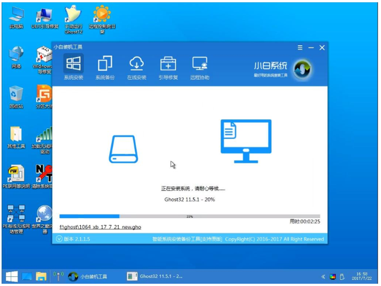Open the 回收站 recycle bin desktop icon
Image resolution: width=381 pixels, height=286 pixels.
point(16,96)
